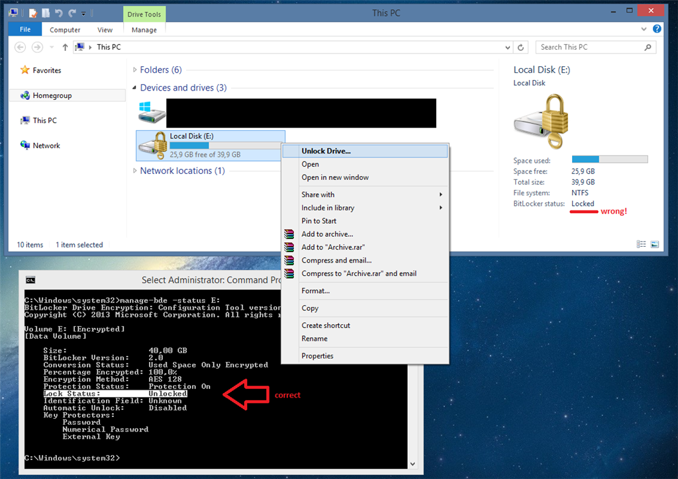The width and height of the screenshot is (678, 479).
Task: Click the search magnifier icon
Action: click(648, 47)
